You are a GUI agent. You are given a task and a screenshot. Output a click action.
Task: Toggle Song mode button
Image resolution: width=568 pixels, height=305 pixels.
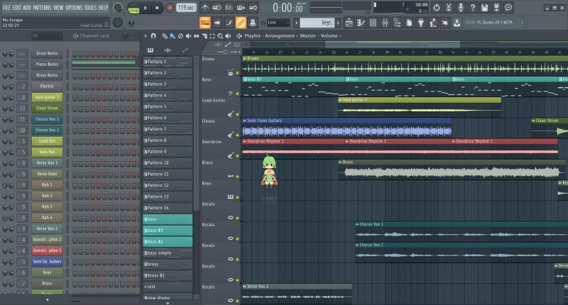(x=133, y=11)
